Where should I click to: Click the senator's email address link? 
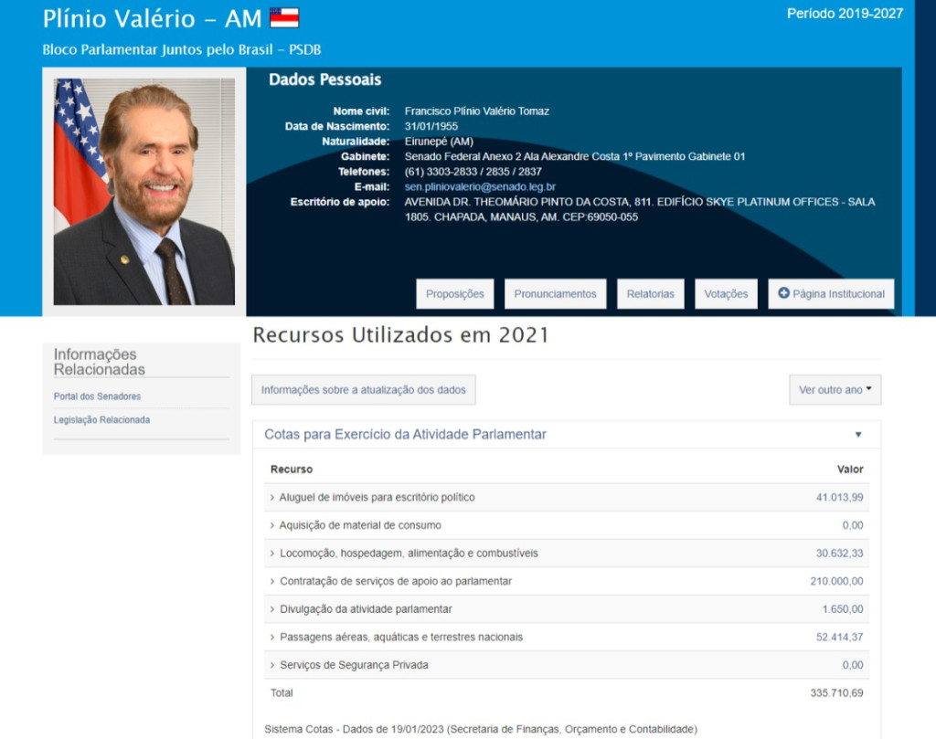click(480, 186)
